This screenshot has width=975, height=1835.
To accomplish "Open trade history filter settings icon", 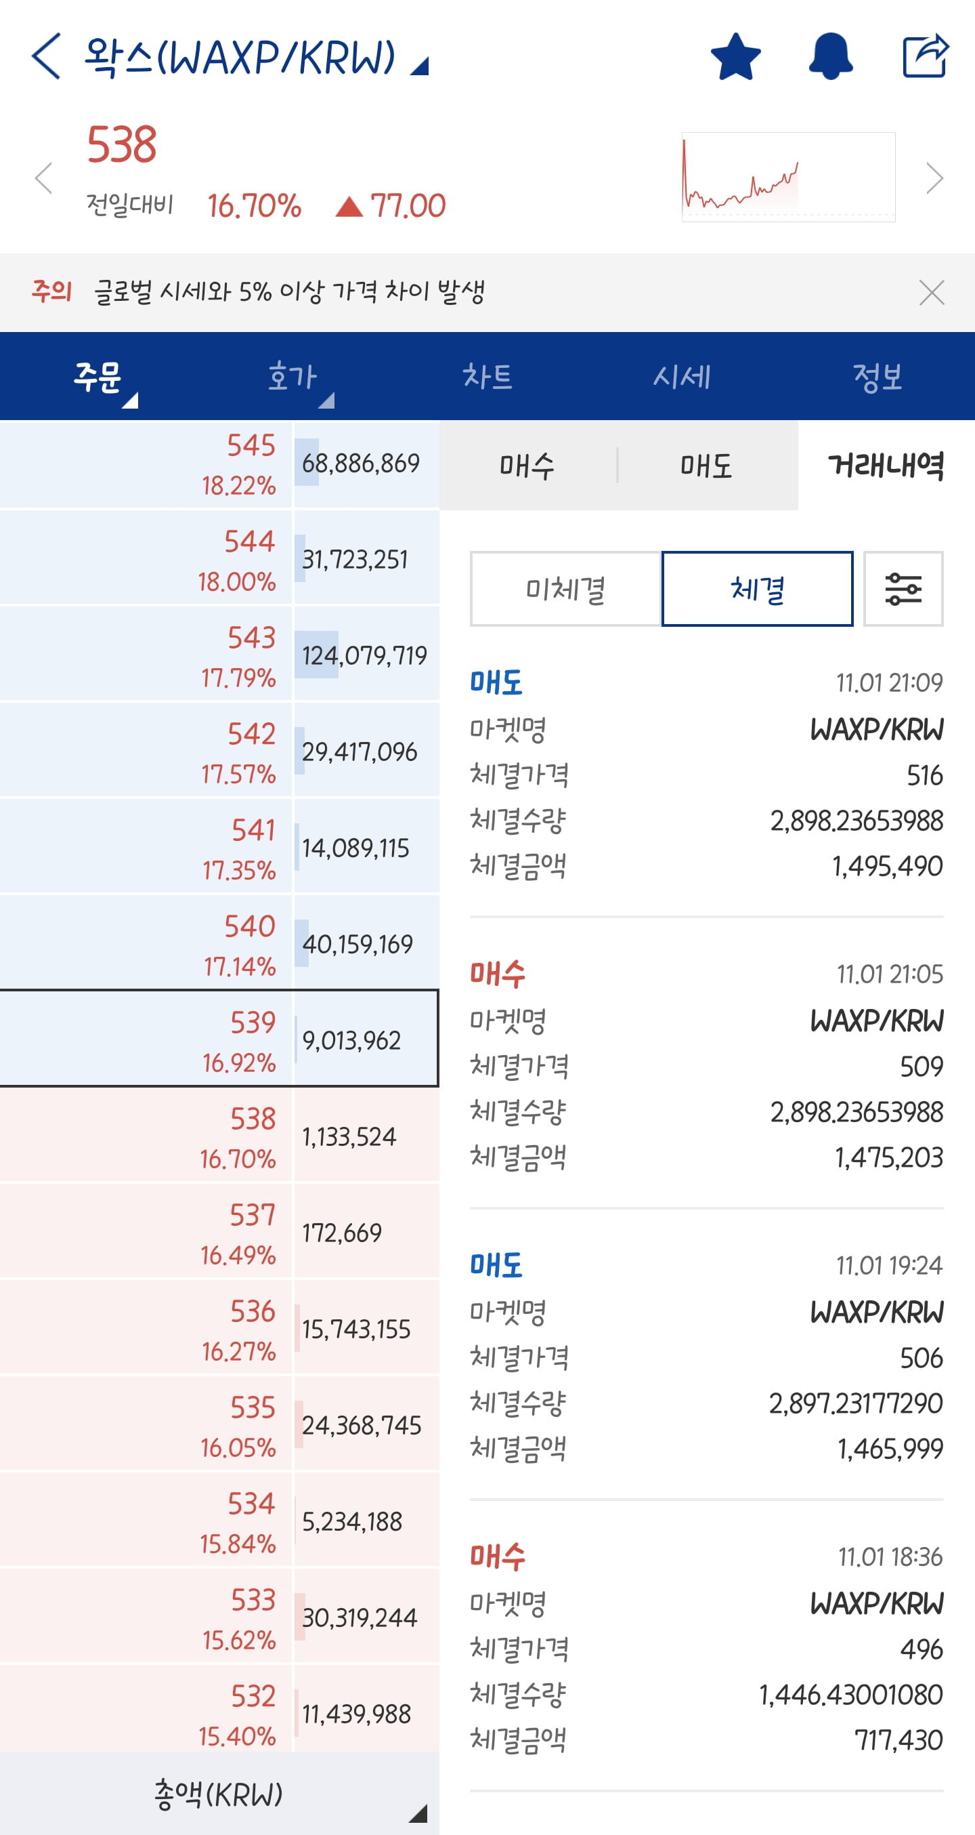I will [x=903, y=589].
